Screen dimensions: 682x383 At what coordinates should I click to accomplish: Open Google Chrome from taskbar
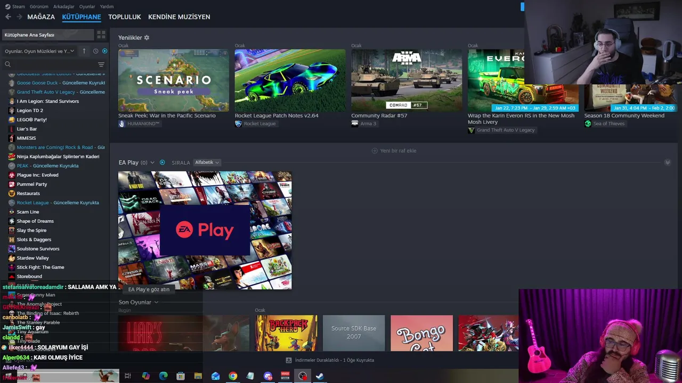(233, 376)
